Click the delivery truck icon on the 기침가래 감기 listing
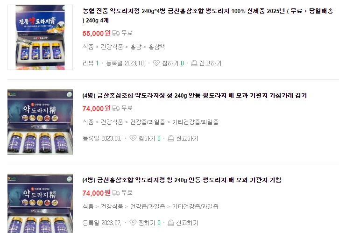The height and width of the screenshot is (233, 339). 116,108
